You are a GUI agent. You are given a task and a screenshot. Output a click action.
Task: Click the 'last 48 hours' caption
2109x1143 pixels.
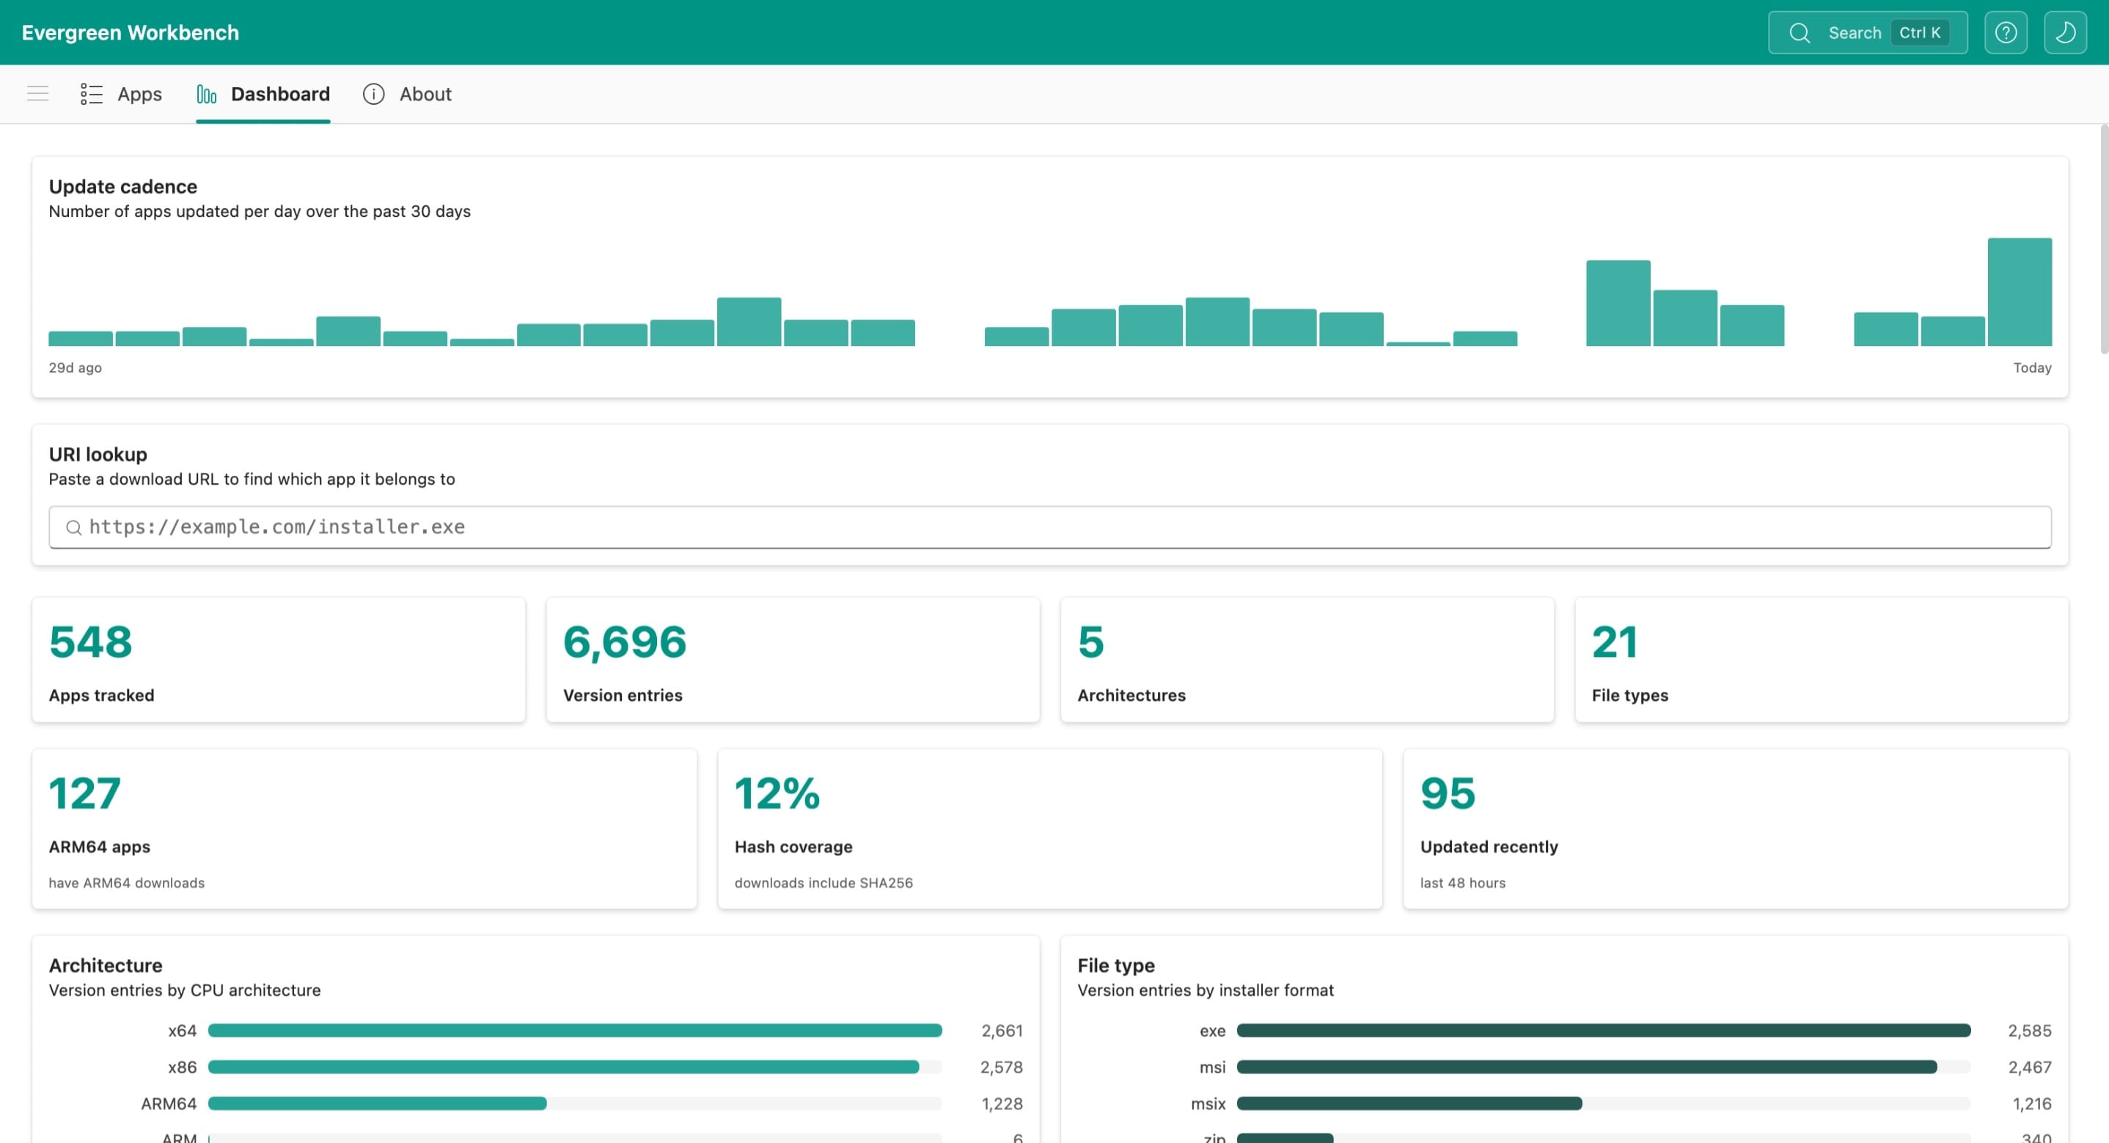(1463, 883)
